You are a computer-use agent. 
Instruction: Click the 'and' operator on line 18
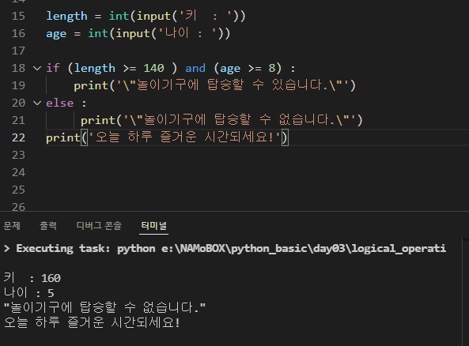click(195, 68)
